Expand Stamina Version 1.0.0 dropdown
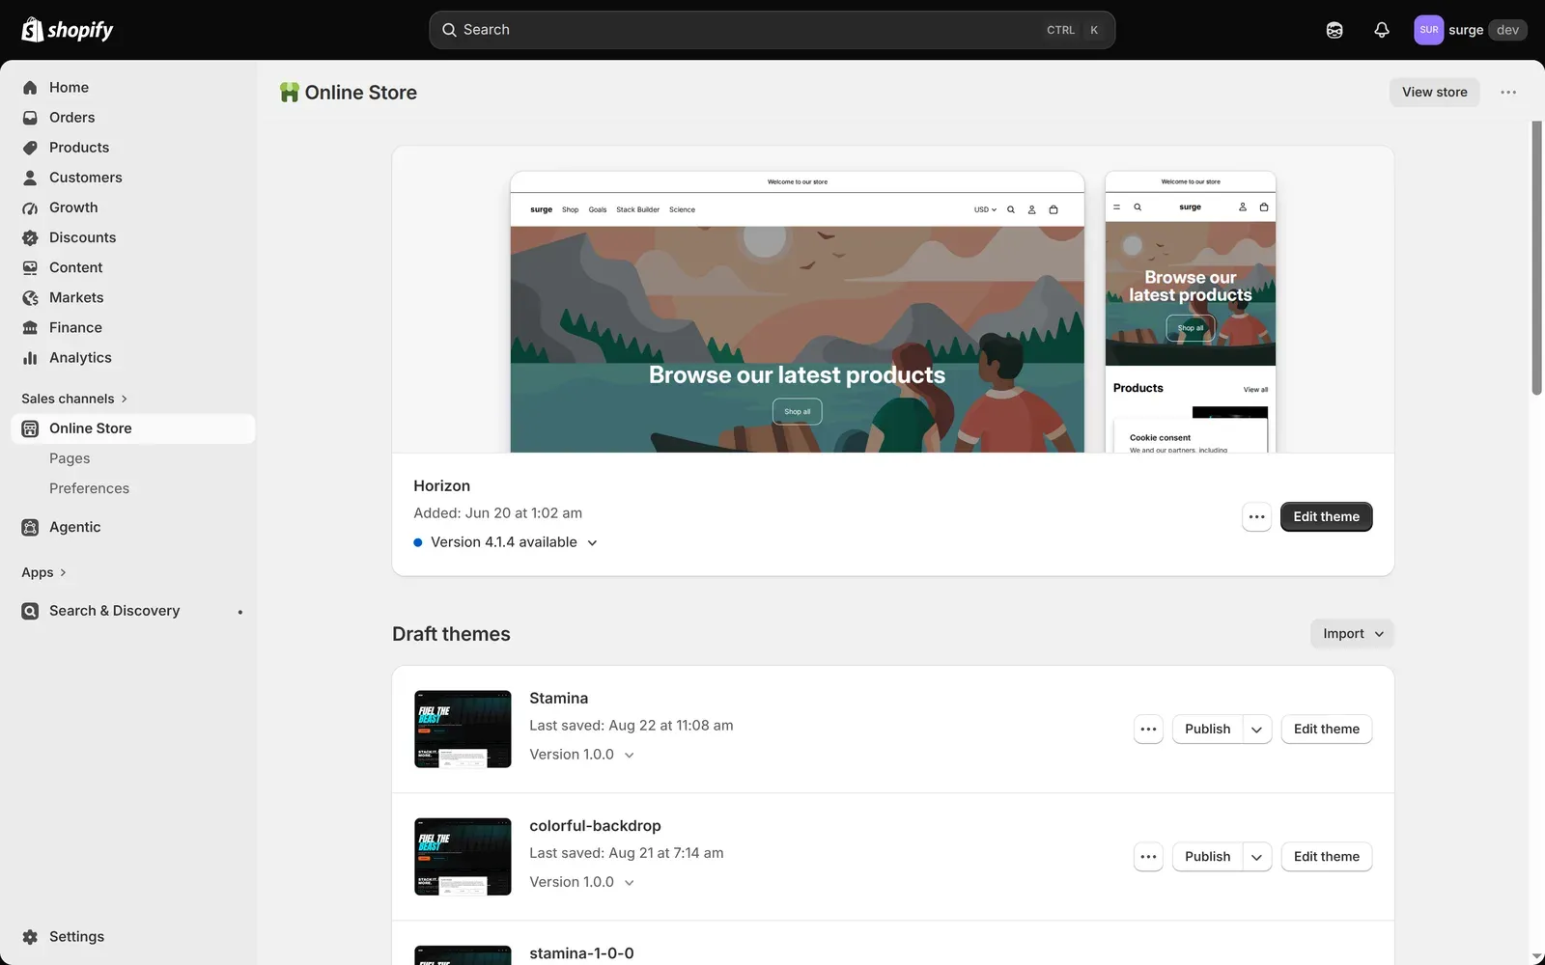Viewport: 1545px width, 965px height. 581,755
